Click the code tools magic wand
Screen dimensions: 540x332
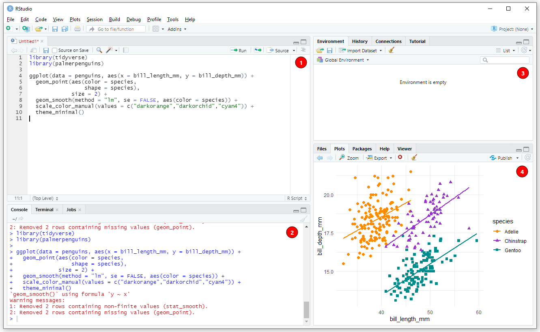pyautogui.click(x=109, y=50)
